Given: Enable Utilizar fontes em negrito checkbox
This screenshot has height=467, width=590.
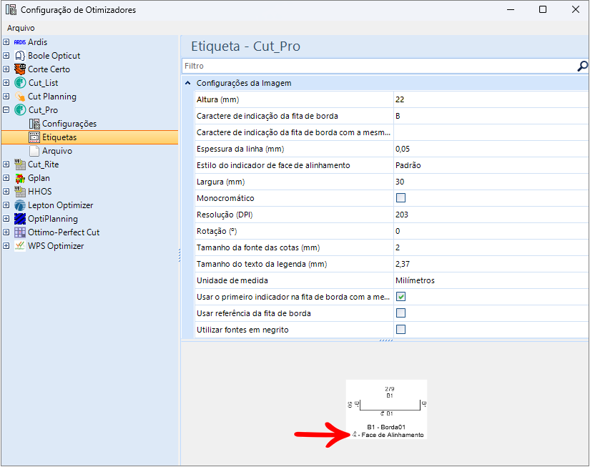Looking at the screenshot, I should click(x=400, y=330).
